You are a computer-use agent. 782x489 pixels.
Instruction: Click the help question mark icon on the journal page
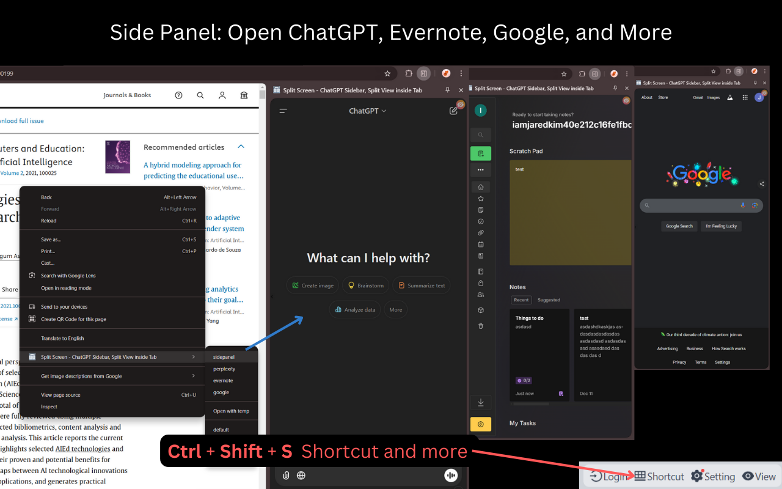tap(178, 95)
